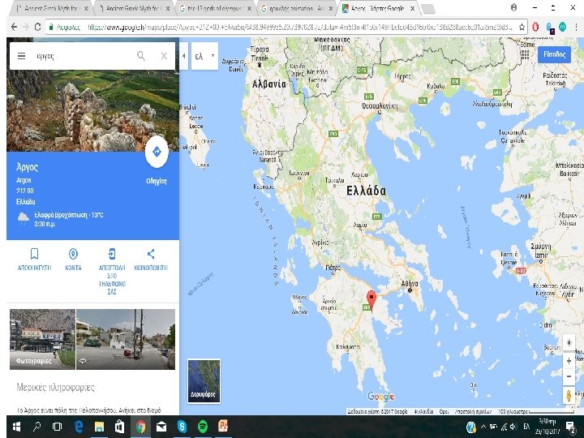The height and width of the screenshot is (438, 584).
Task: Click the Argos header photo
Action: 92,111
